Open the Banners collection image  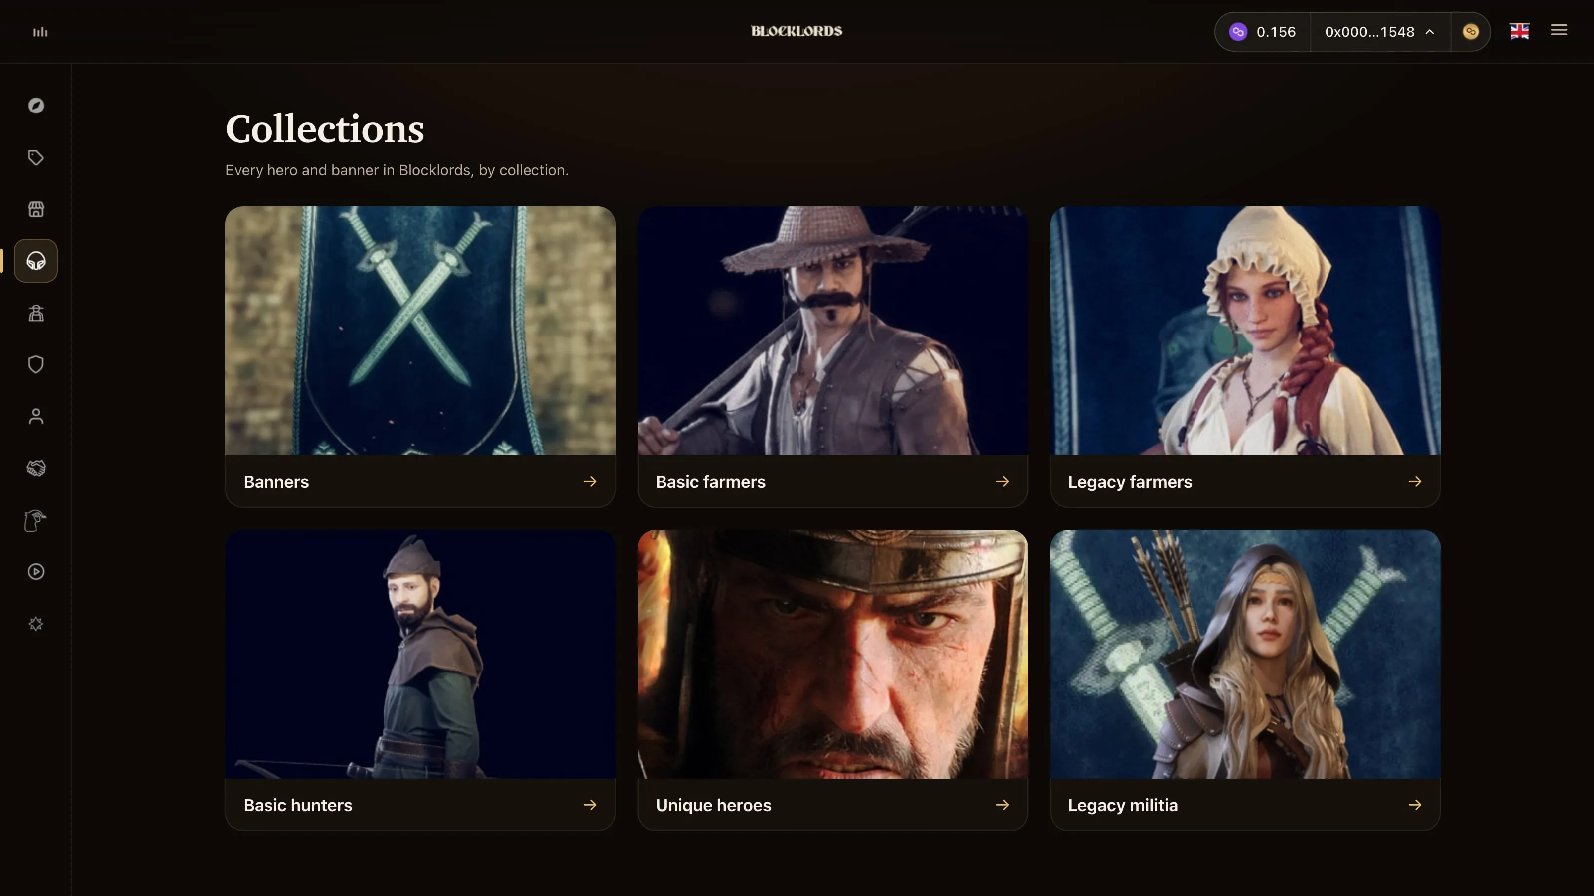[420, 331]
